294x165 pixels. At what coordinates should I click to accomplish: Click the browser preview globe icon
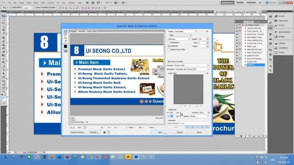(x=105, y=132)
